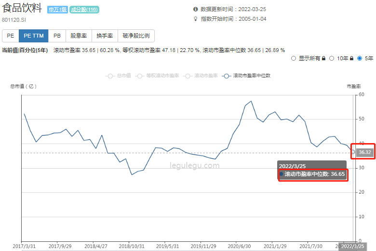Click the 36.32 axis value label
Image resolution: width=376 pixels, height=251 pixels.
tap(365, 152)
